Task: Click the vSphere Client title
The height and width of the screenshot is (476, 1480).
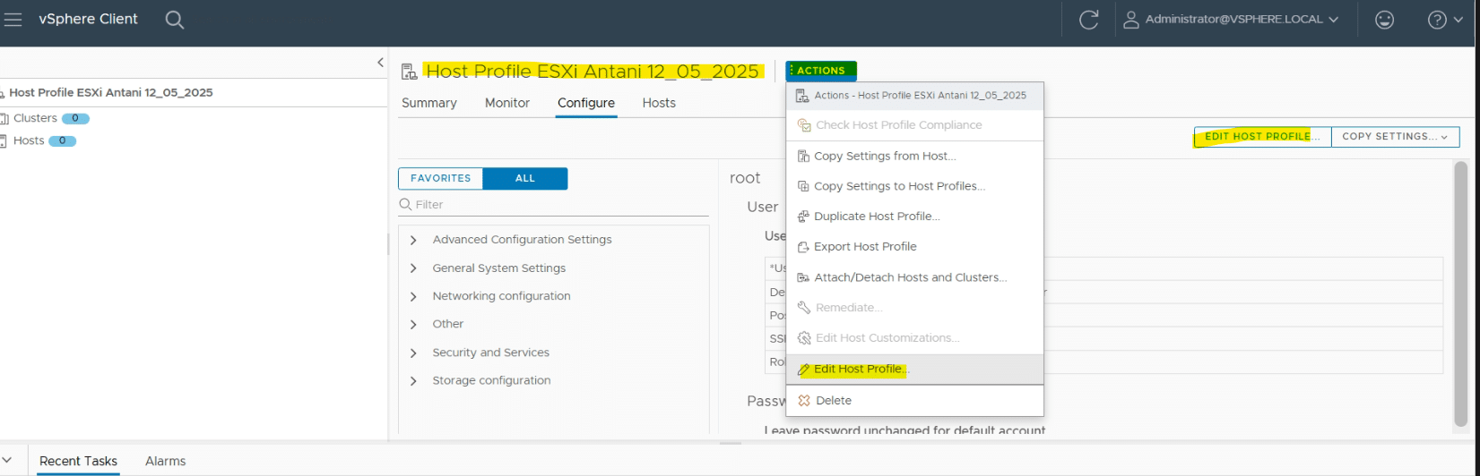Action: 88,19
